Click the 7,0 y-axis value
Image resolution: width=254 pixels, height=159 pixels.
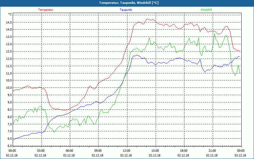point(10,131)
